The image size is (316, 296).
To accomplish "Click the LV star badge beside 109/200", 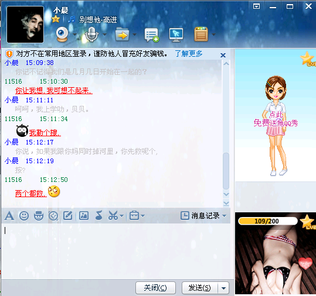I will click(308, 222).
